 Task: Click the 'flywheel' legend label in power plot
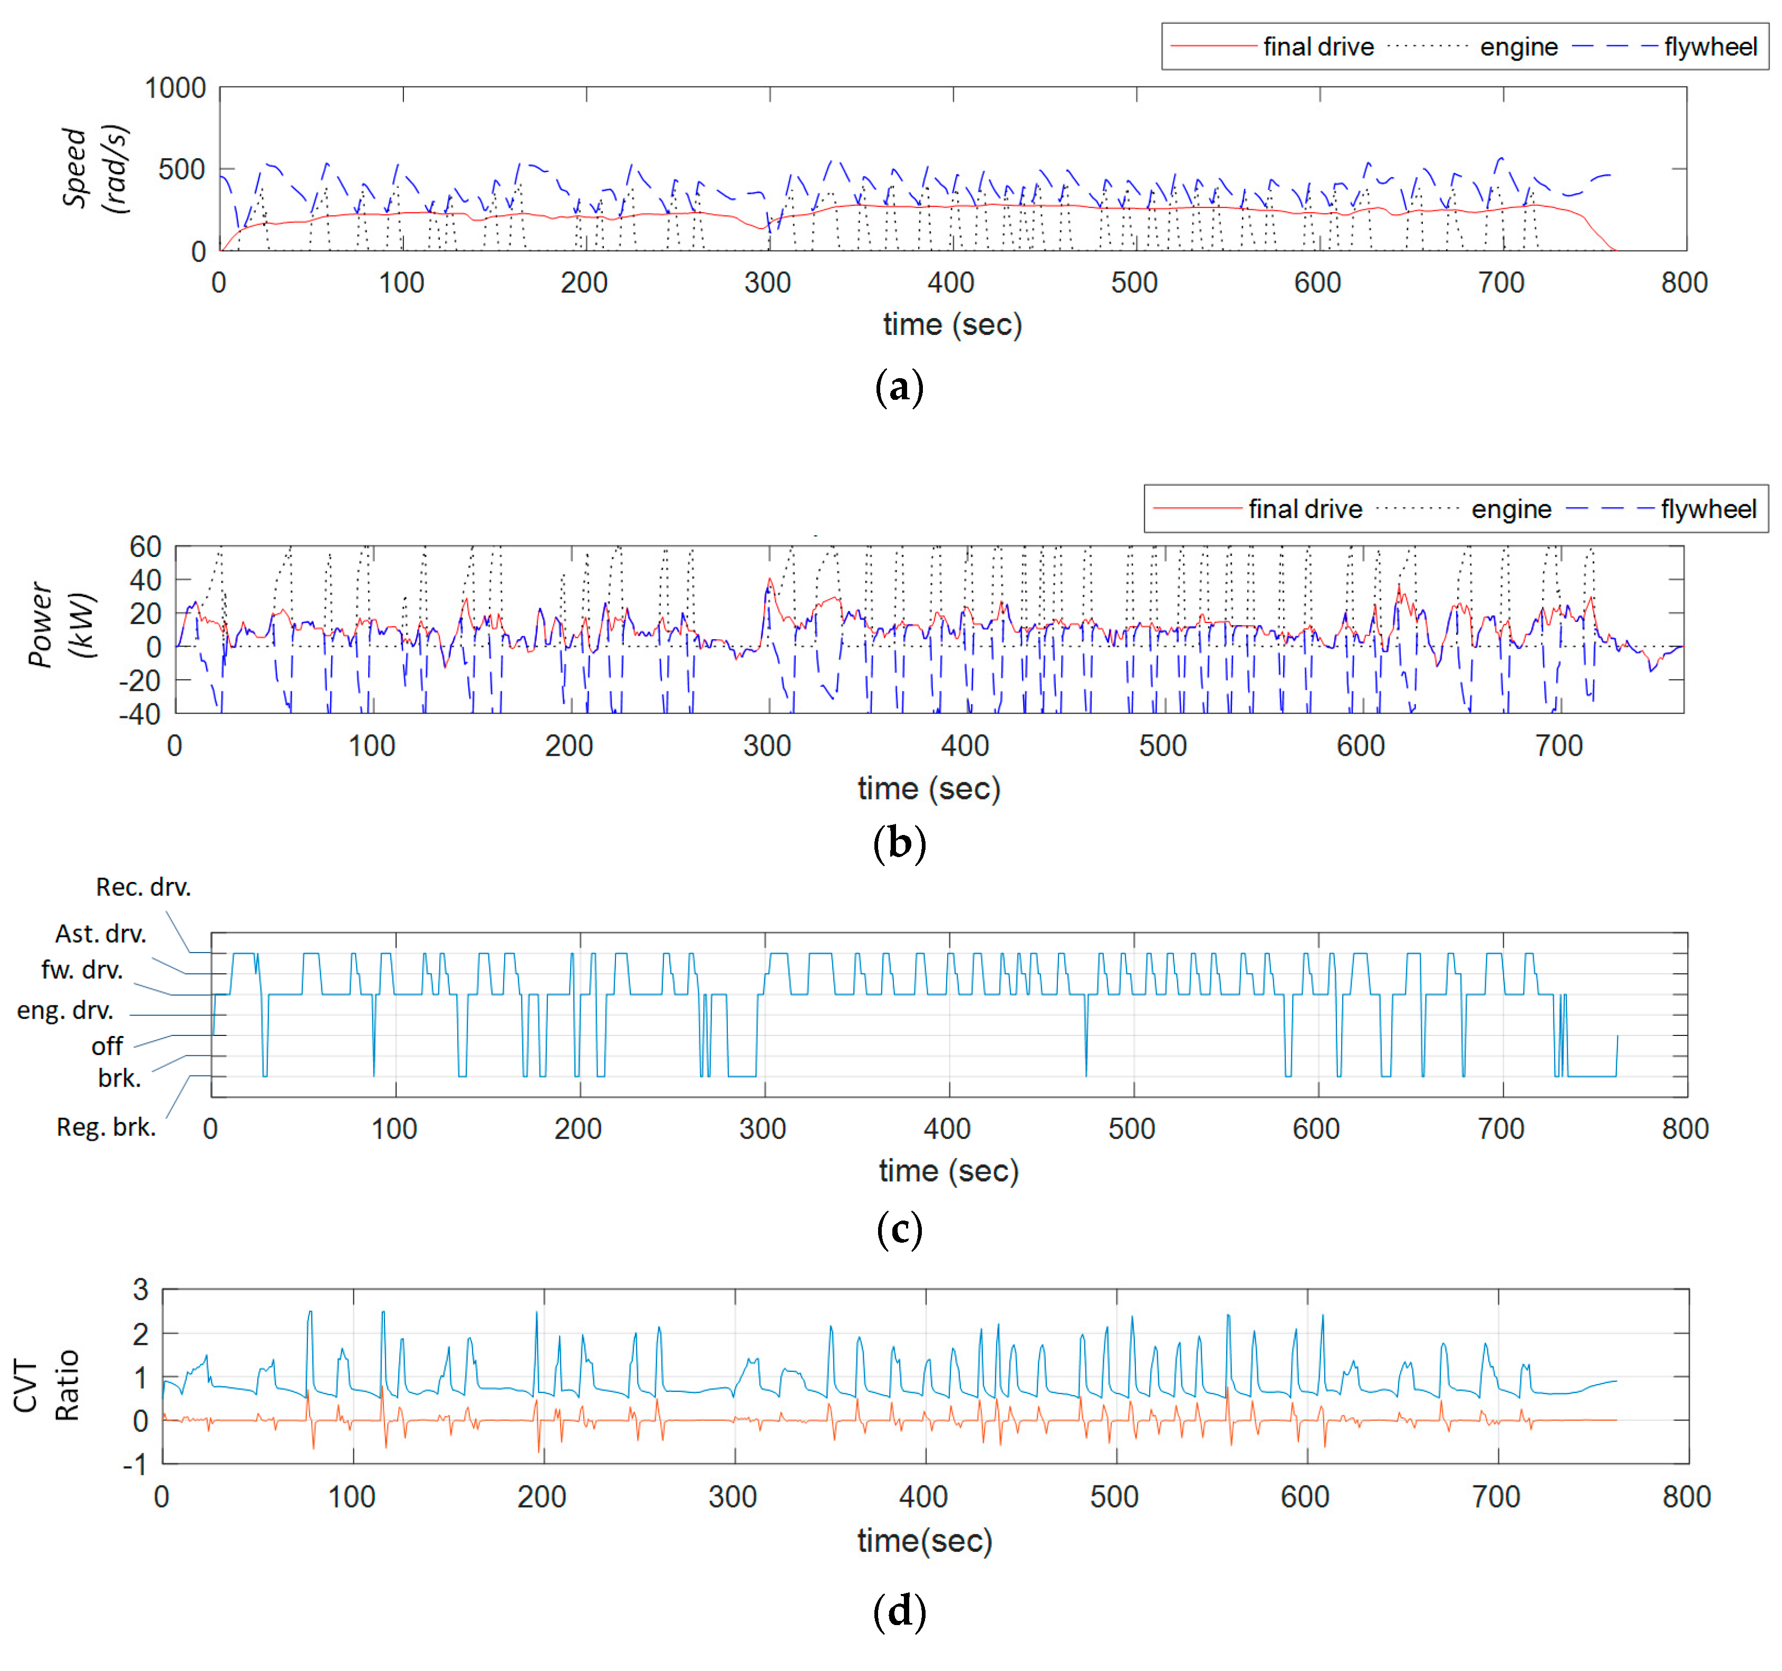pyautogui.click(x=1709, y=509)
